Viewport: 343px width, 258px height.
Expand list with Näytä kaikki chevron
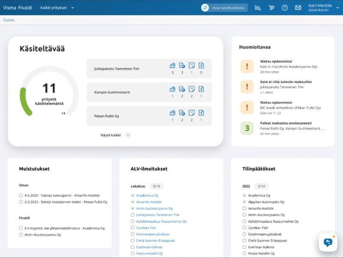tap(128, 135)
